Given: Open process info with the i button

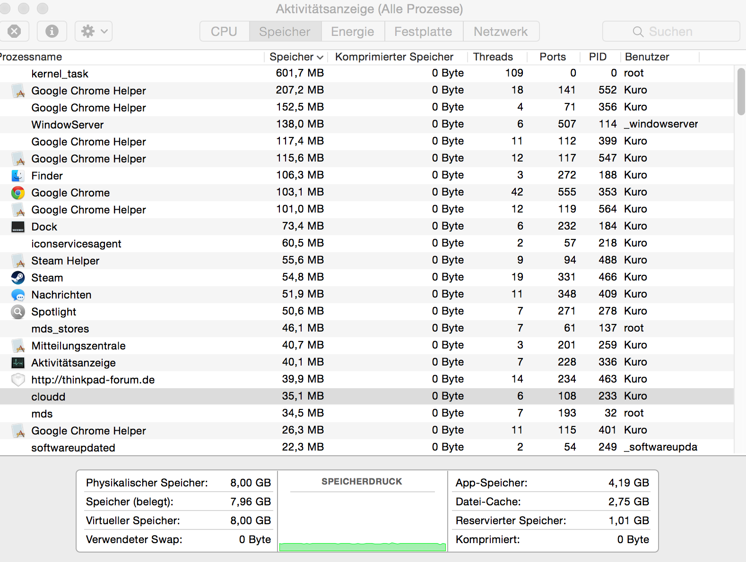Looking at the screenshot, I should pyautogui.click(x=52, y=31).
